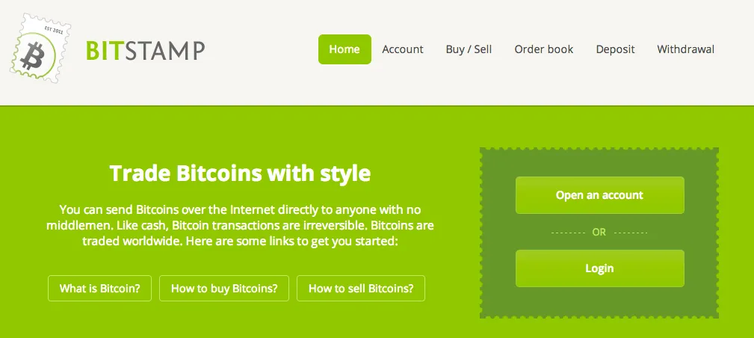
Task: Click the Open an account button
Action: (599, 195)
